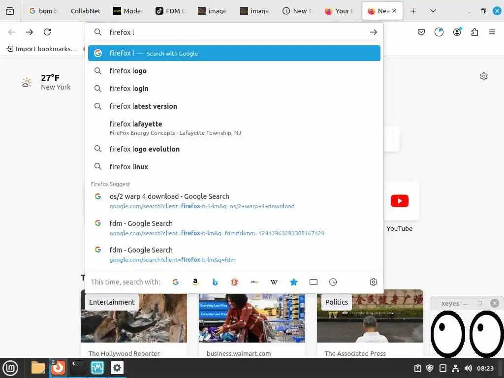
Task: Open search settings gear in the dropdown
Action: tap(373, 282)
